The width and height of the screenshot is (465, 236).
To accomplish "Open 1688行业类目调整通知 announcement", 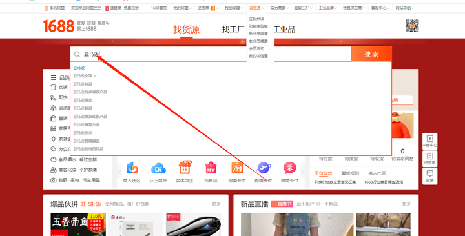I will pyautogui.click(x=384, y=182).
